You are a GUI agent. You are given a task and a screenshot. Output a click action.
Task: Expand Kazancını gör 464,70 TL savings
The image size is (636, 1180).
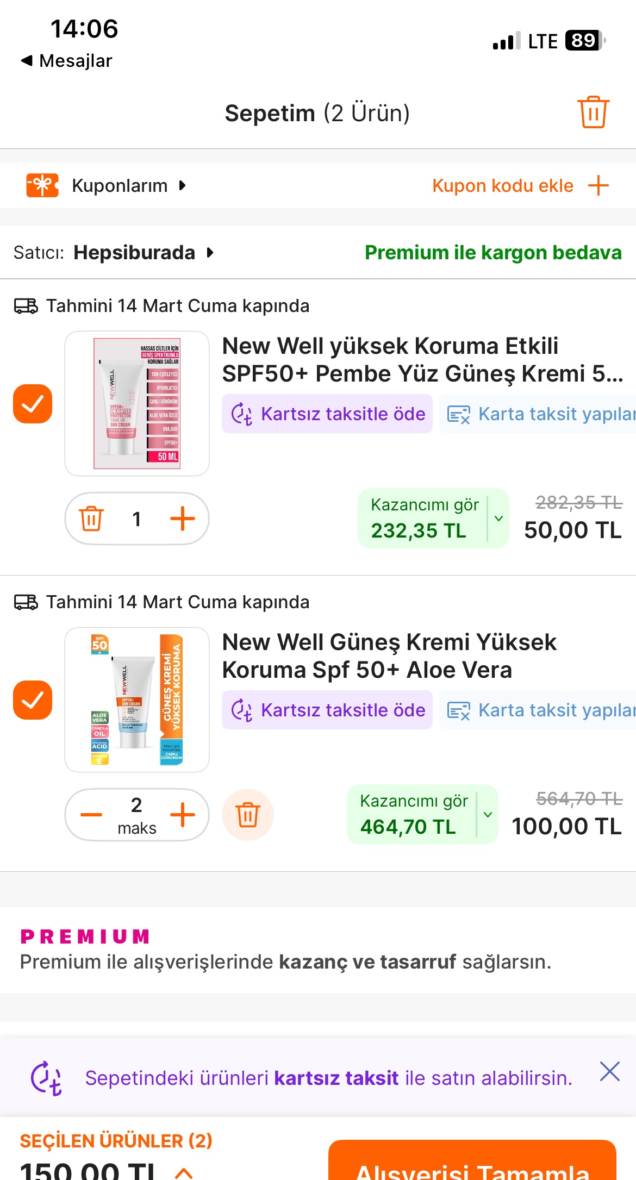click(x=488, y=814)
